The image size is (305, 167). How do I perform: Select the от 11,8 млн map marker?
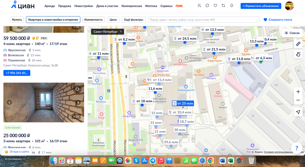(x=239, y=59)
